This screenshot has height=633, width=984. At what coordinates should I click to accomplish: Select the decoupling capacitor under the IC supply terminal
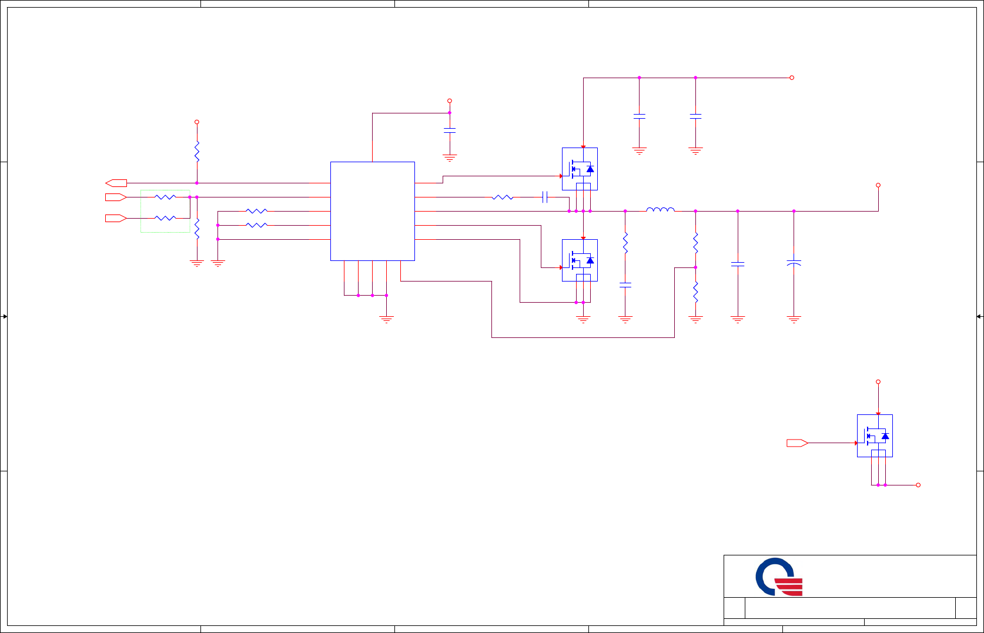click(x=450, y=130)
